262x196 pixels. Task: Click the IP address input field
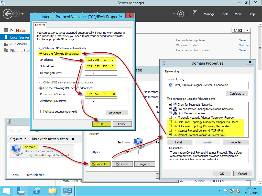click(x=101, y=60)
